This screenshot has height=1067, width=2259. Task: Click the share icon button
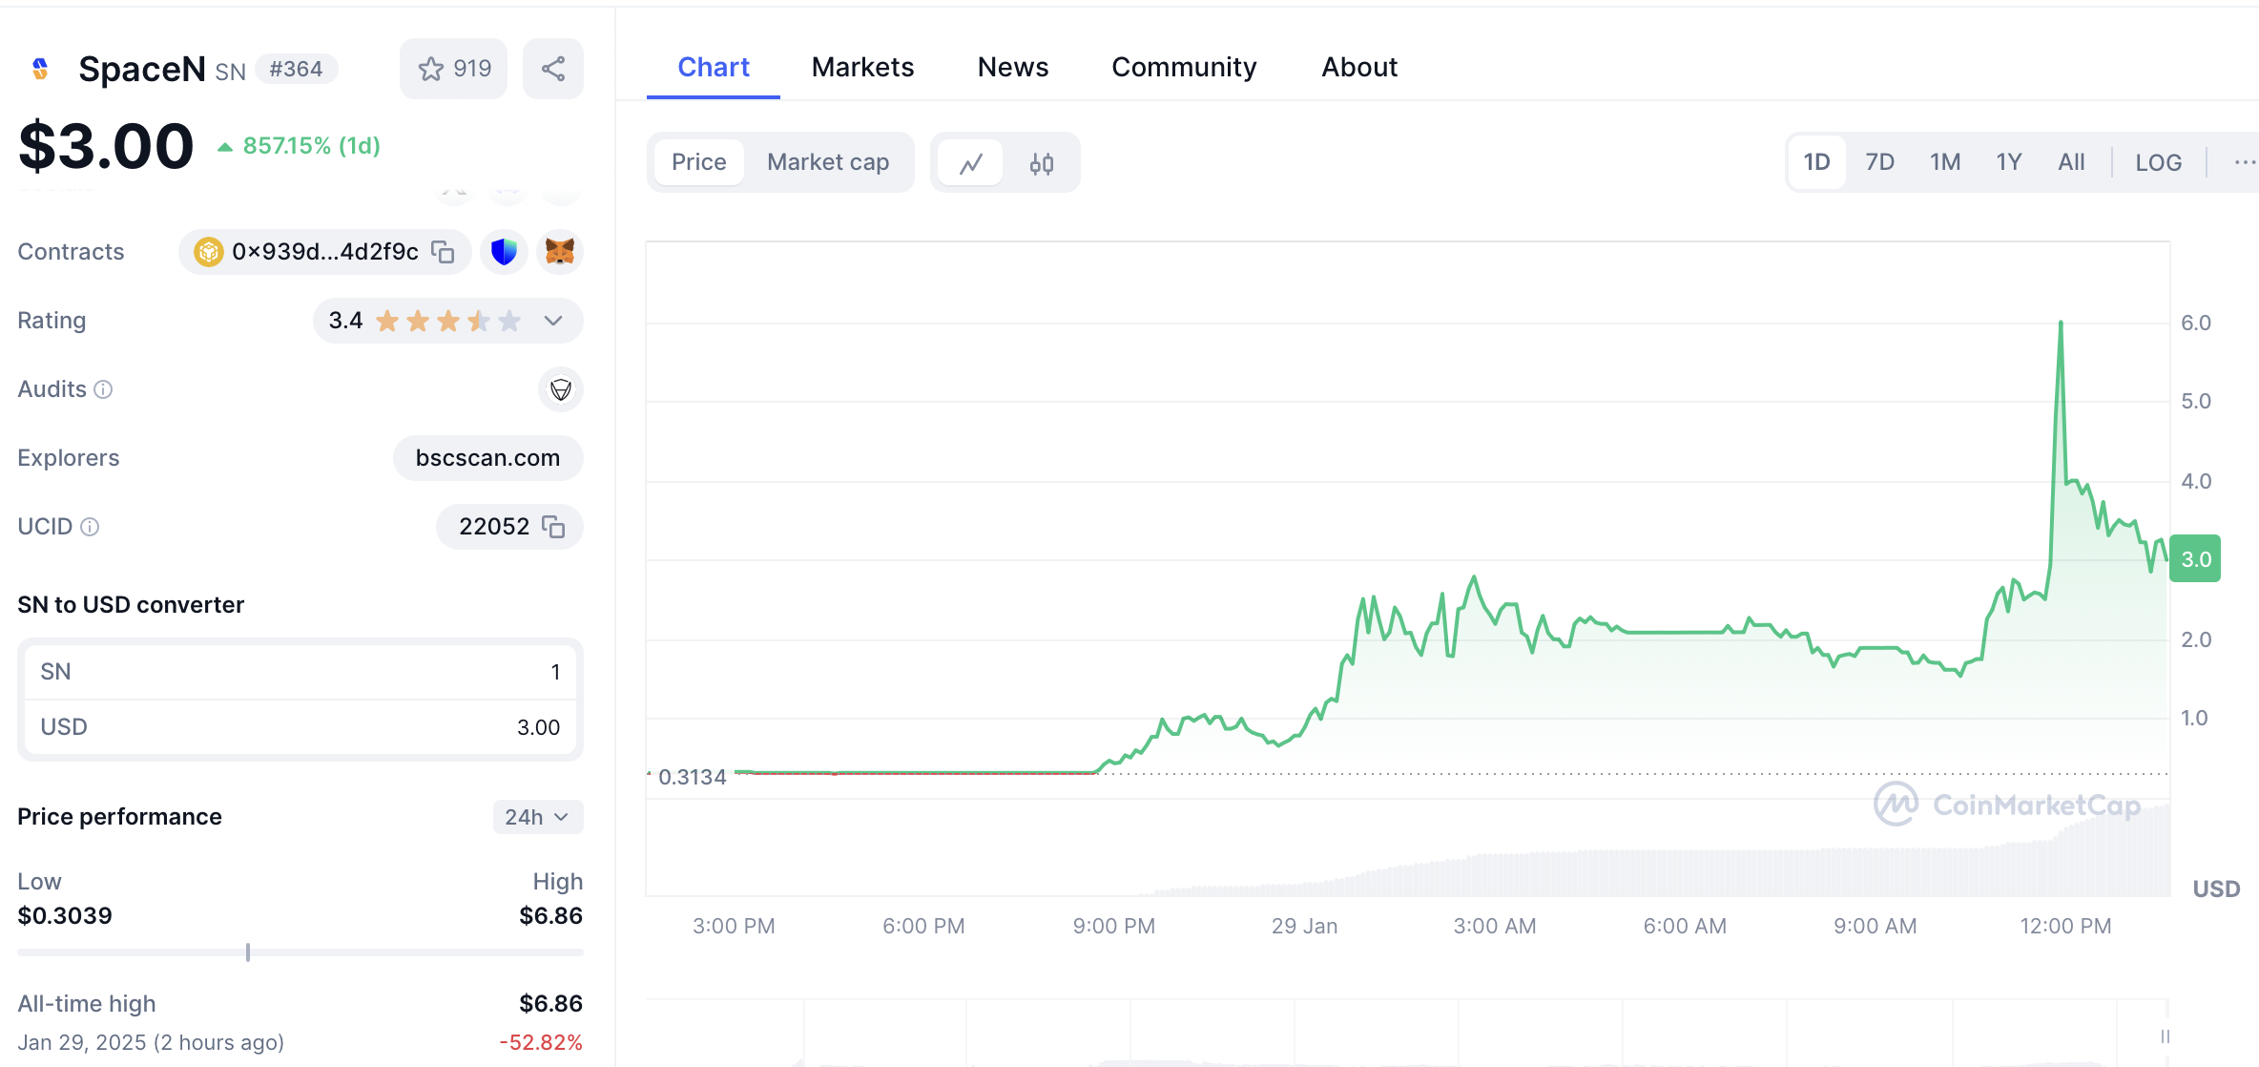point(553,69)
